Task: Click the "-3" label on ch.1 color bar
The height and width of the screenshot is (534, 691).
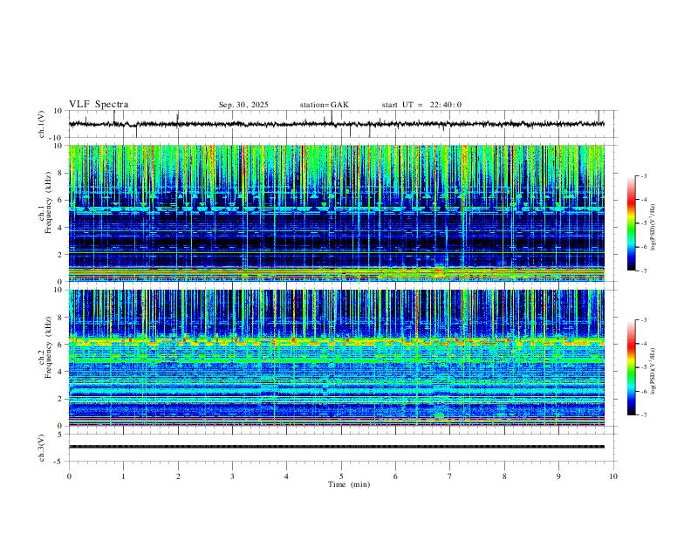Action: [x=643, y=175]
